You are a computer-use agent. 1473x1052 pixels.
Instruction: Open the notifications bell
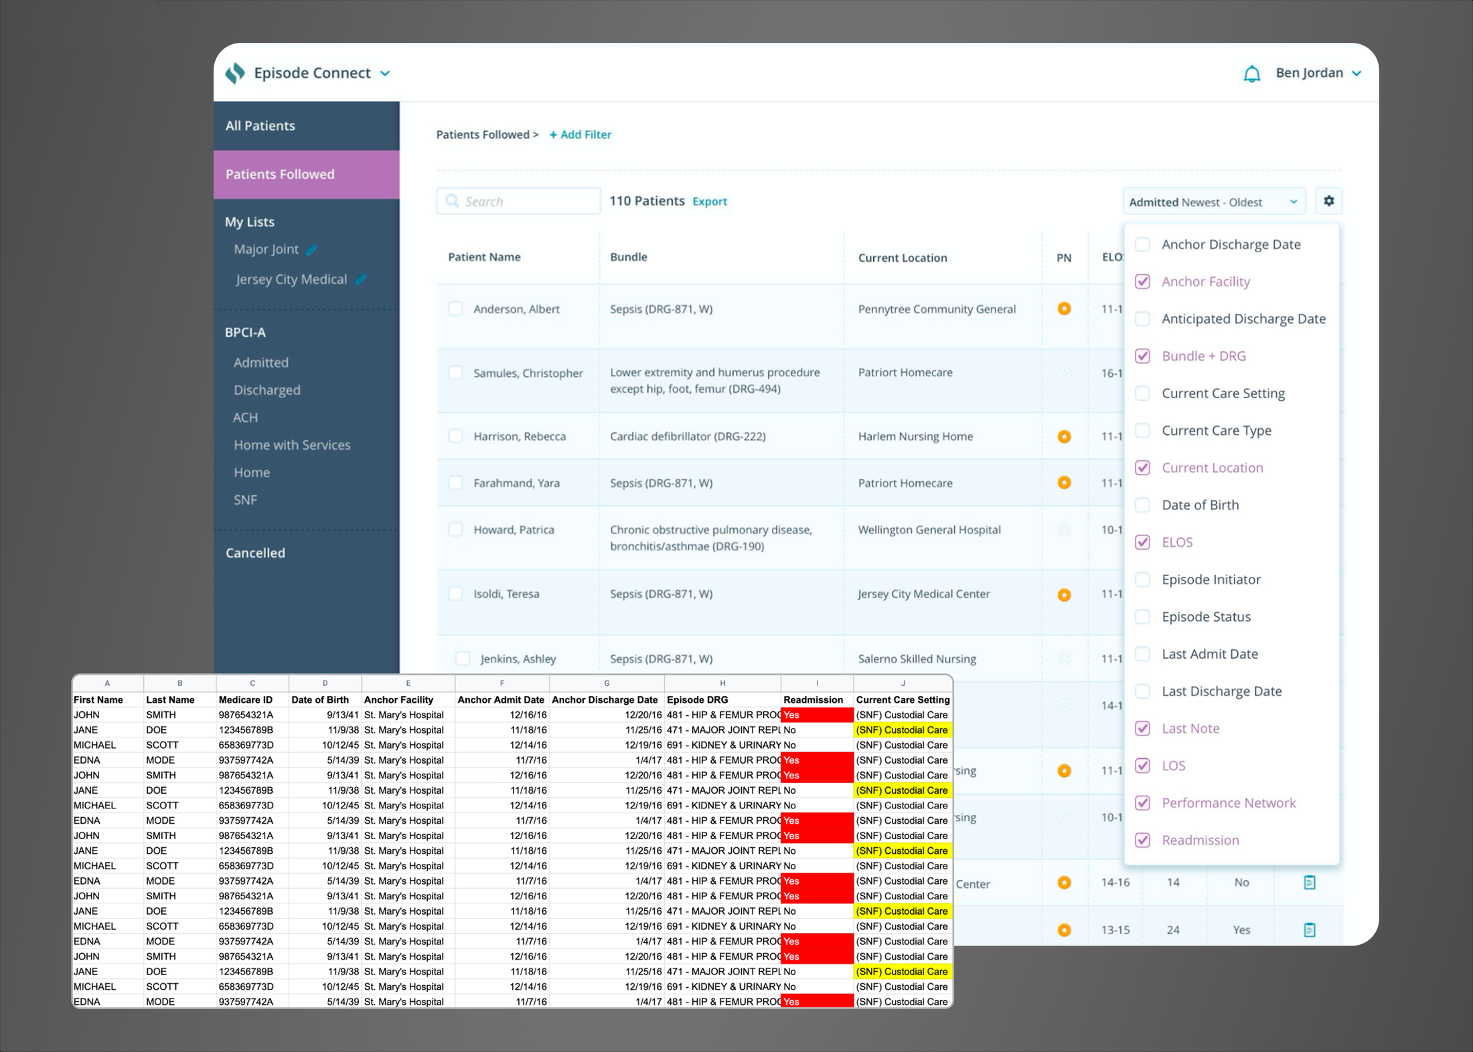(1251, 74)
